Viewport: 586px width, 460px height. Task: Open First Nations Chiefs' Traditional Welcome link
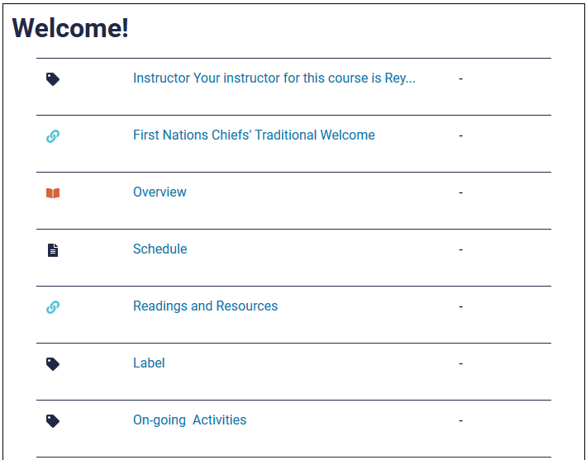254,135
